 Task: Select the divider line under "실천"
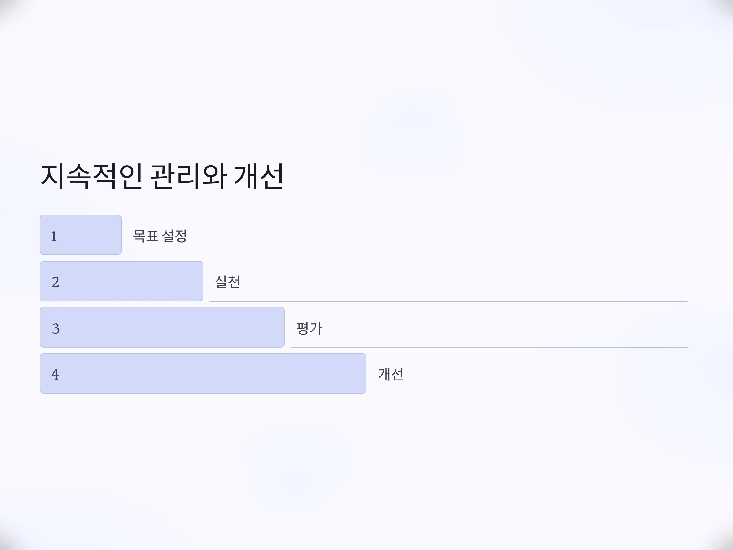448,301
